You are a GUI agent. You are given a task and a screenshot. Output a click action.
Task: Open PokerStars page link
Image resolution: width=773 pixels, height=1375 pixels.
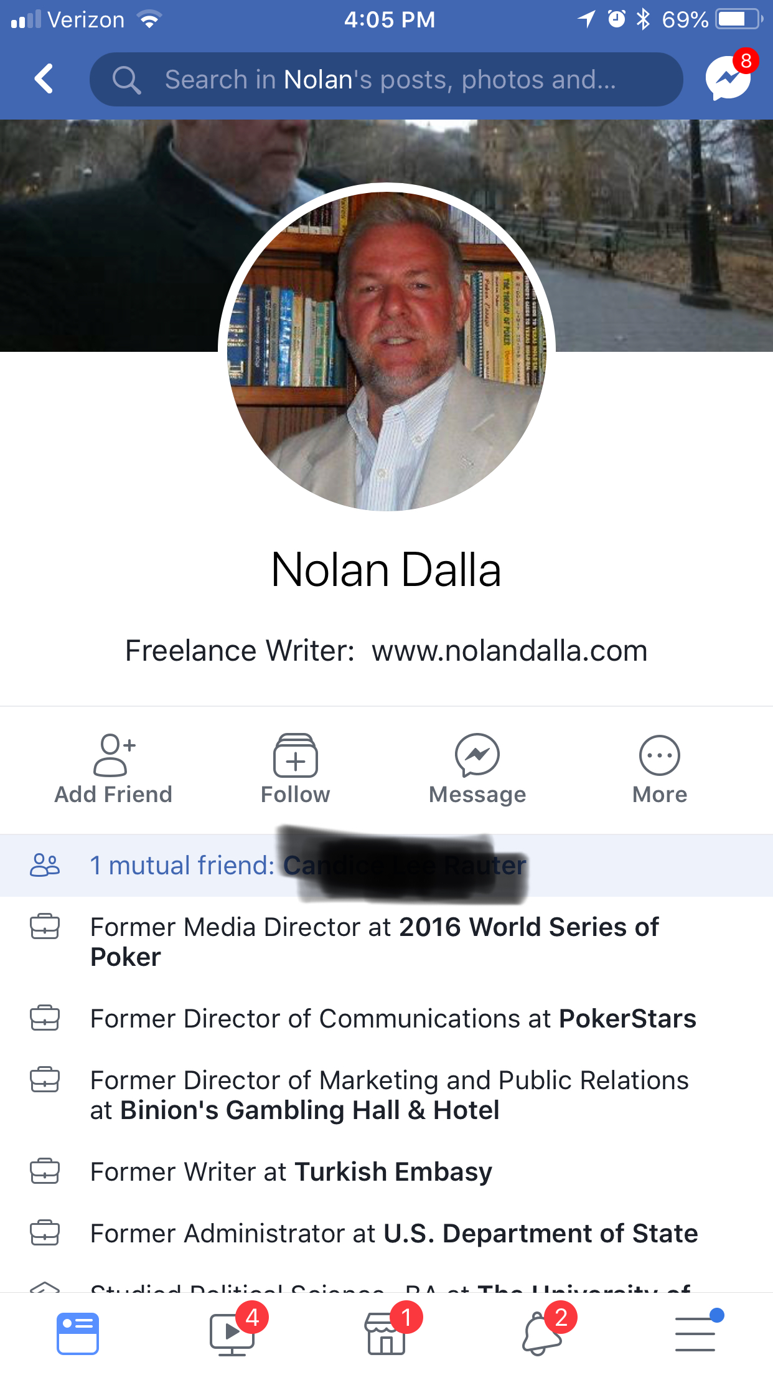627,1019
